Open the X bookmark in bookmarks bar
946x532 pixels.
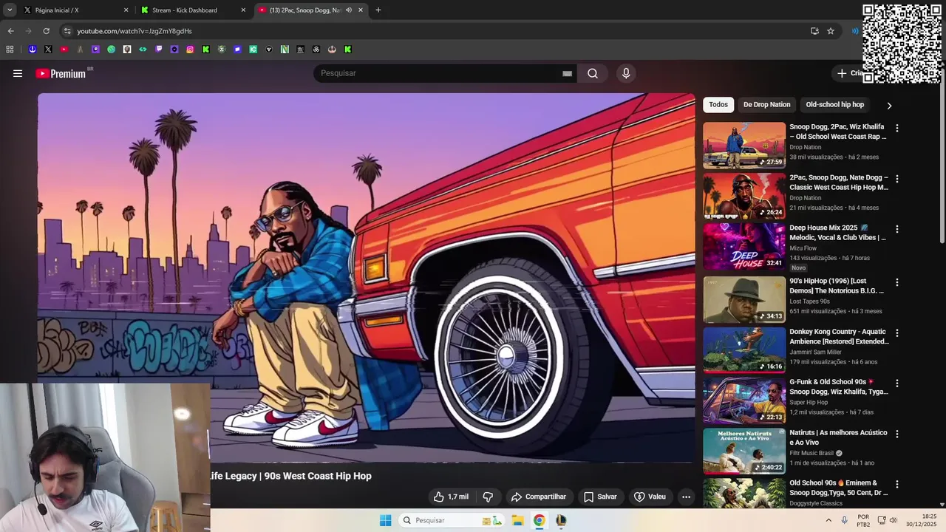[48, 50]
